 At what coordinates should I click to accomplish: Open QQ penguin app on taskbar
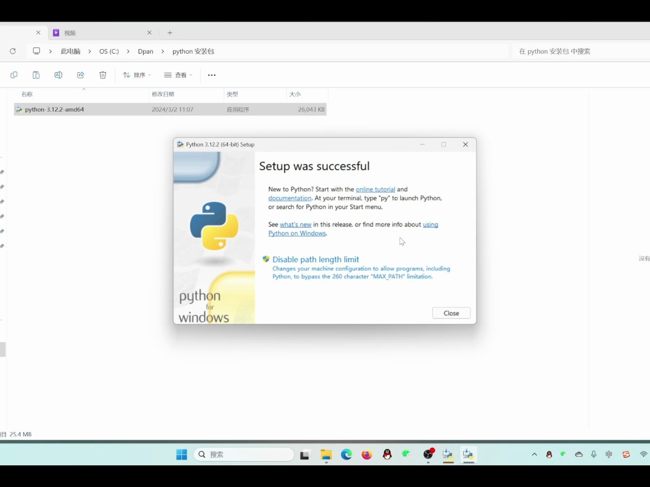(x=387, y=455)
